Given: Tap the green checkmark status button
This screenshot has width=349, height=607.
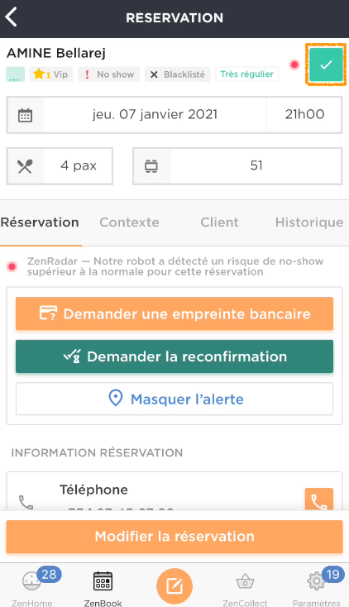Looking at the screenshot, I should [326, 65].
